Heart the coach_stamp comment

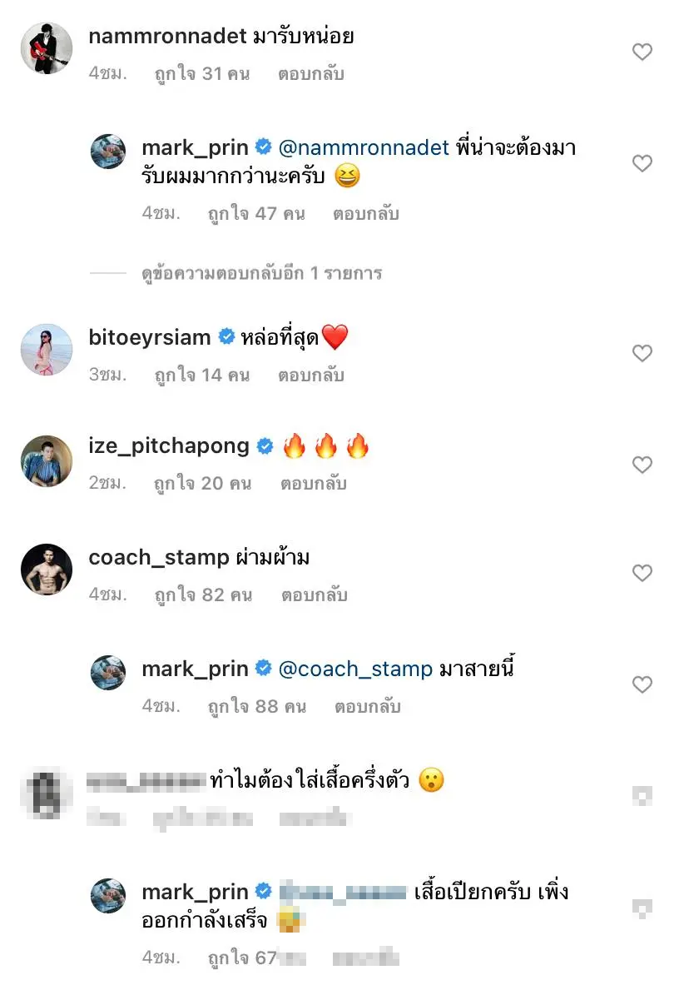pos(642,573)
